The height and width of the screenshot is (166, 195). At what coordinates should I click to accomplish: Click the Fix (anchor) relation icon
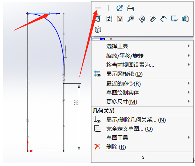120,8
